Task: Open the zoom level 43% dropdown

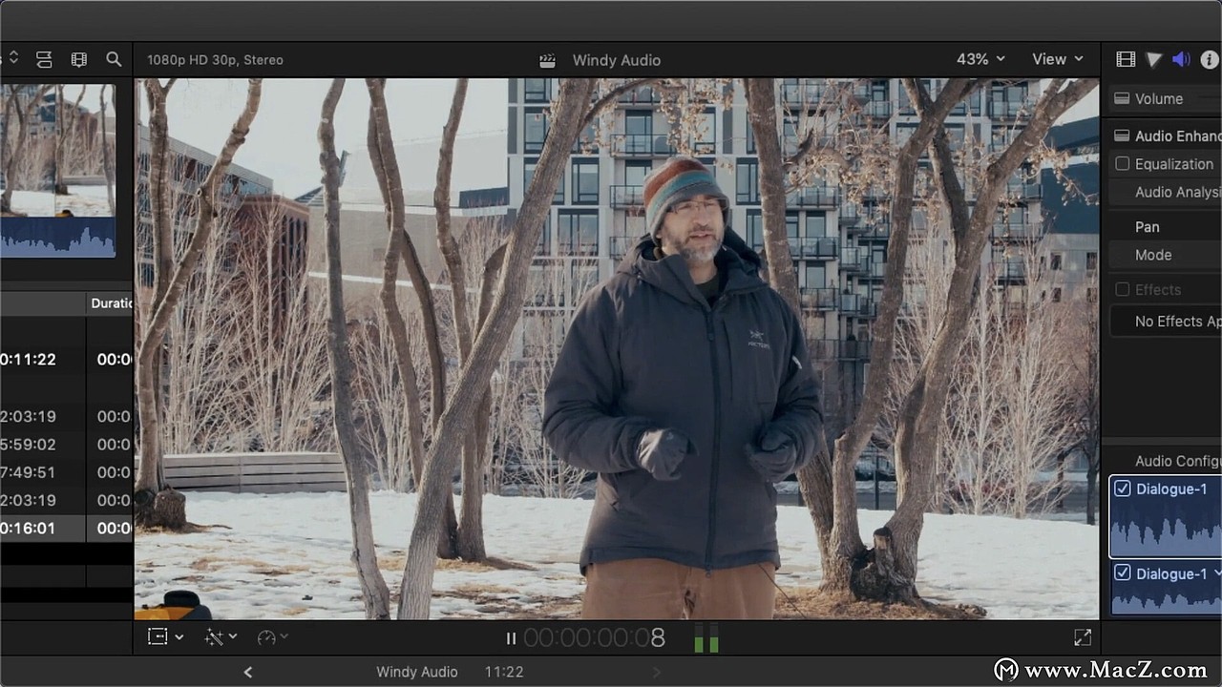Action: pyautogui.click(x=981, y=59)
